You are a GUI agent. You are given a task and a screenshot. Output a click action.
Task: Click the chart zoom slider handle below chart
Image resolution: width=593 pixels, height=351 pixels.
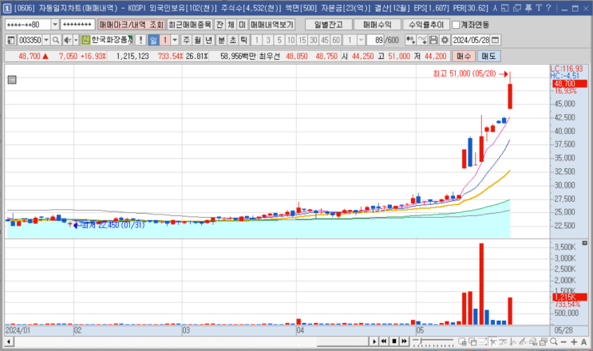(x=420, y=341)
